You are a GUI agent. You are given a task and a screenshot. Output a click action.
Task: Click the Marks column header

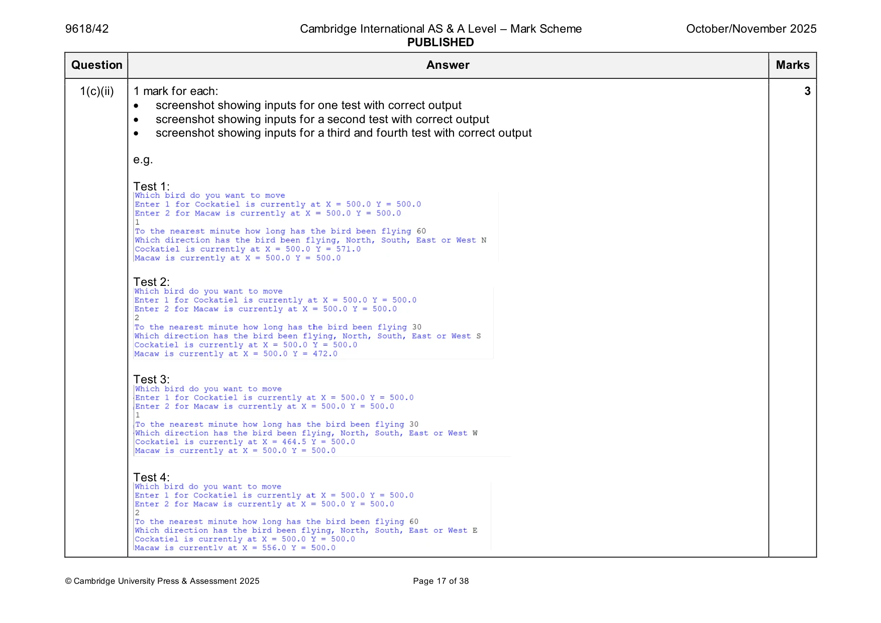tap(793, 65)
